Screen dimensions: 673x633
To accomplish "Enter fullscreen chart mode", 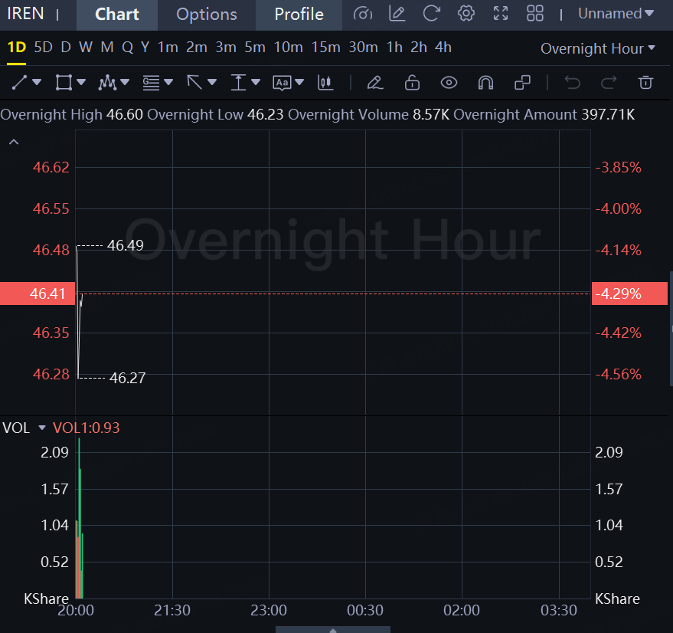I will coord(501,14).
